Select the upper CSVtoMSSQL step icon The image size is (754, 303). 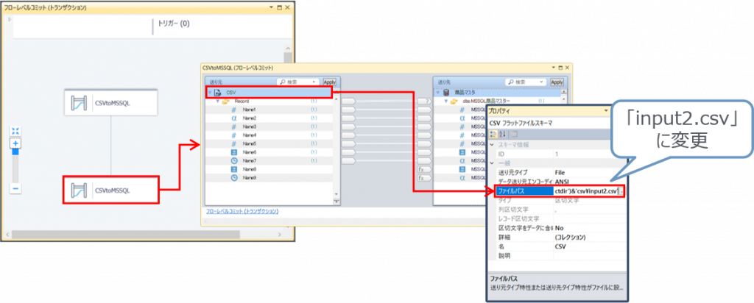[78, 101]
